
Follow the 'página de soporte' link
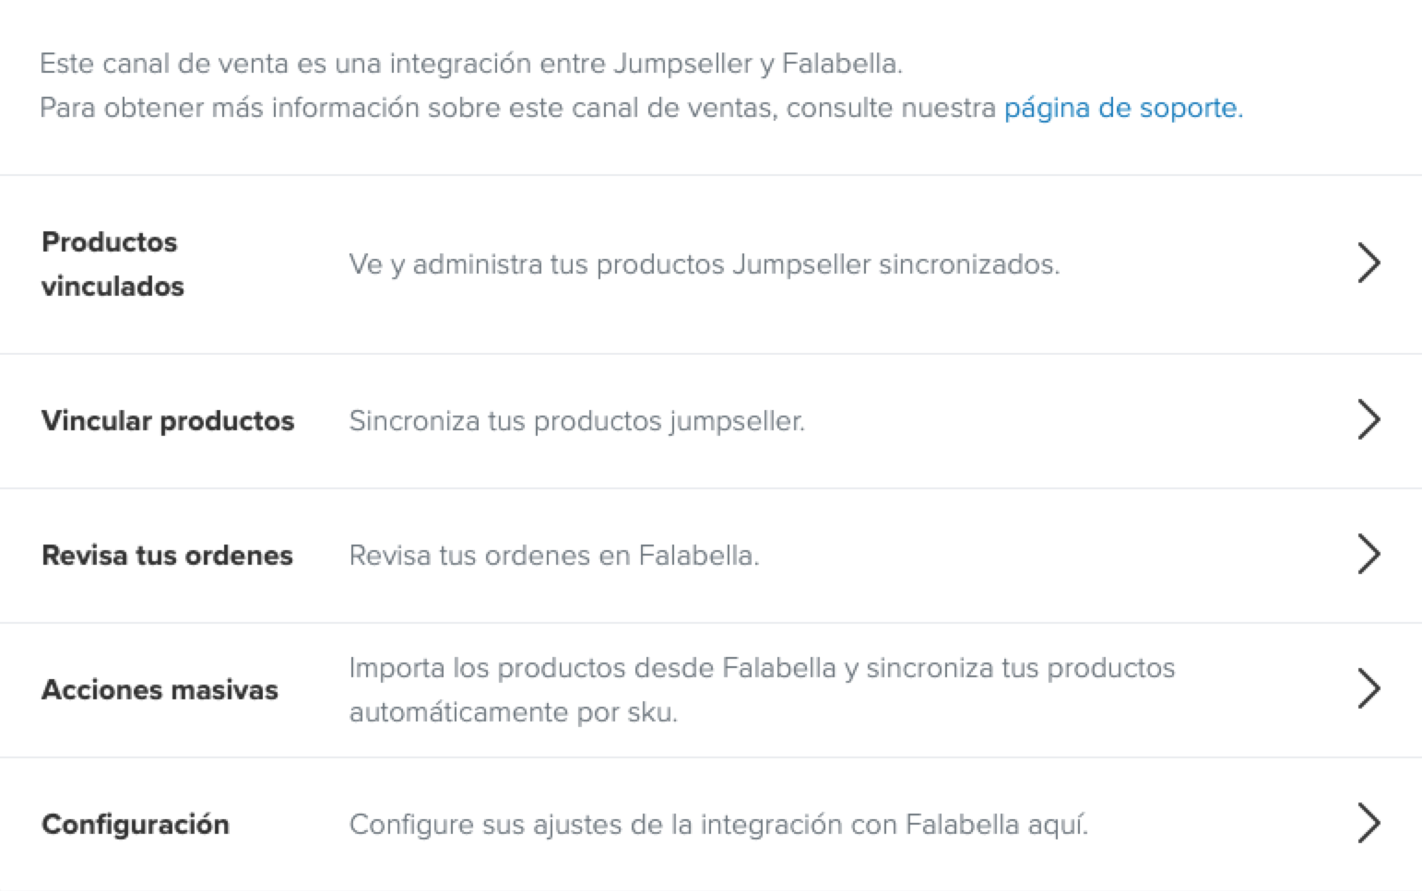(1122, 108)
